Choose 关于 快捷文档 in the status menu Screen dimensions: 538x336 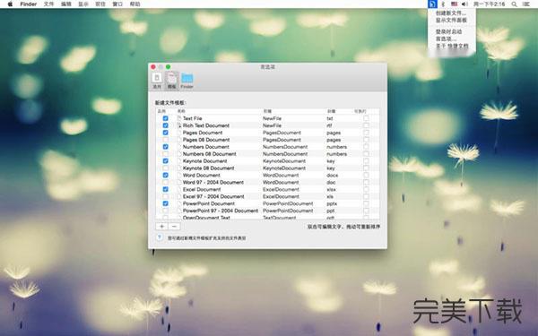(452, 46)
